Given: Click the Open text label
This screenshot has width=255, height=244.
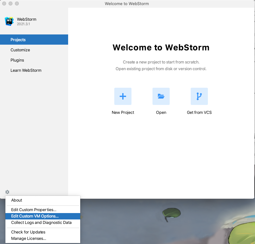Looking at the screenshot, I should click(161, 113).
